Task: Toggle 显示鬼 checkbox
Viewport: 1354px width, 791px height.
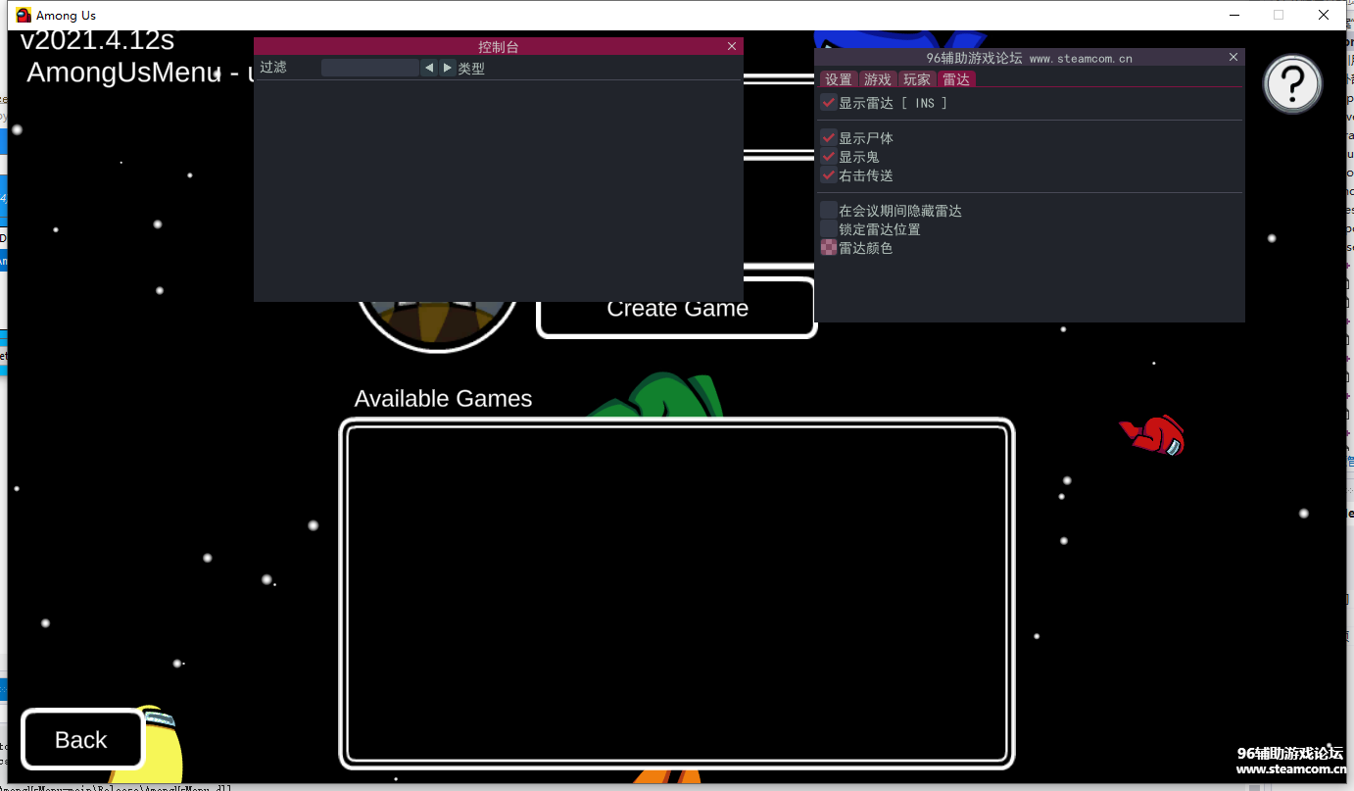Action: pos(829,157)
